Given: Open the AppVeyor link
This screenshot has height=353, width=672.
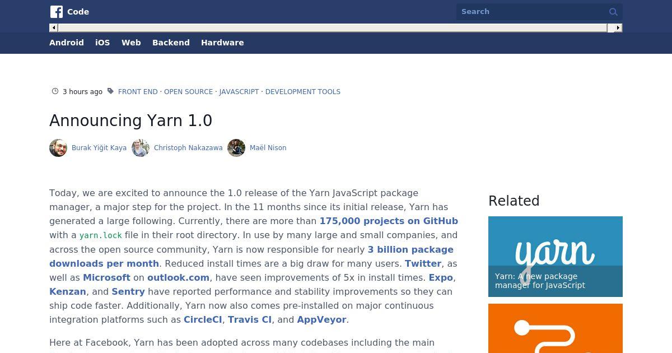Looking at the screenshot, I should pos(321,319).
